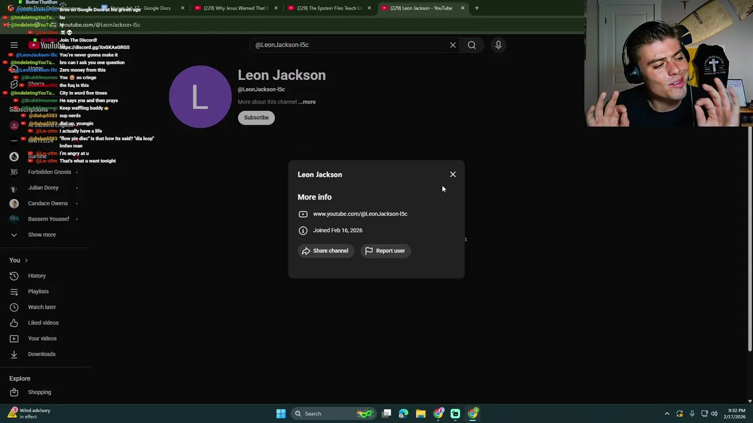Click the Playlists icon
Screen dimensions: 753x423
pos(14,291)
